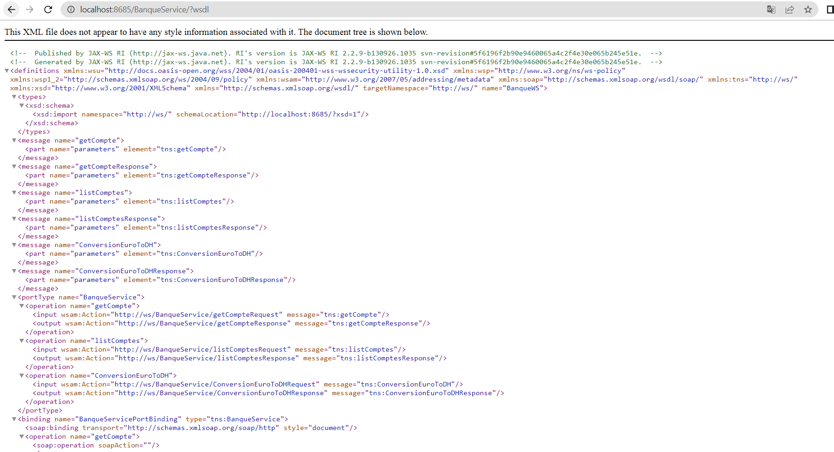Collapse the getCompte message

coord(14,140)
